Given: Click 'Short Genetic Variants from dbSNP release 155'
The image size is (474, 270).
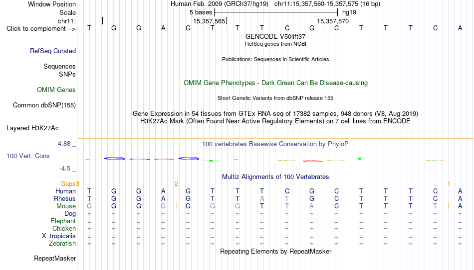Looking at the screenshot, I should pyautogui.click(x=275, y=98).
